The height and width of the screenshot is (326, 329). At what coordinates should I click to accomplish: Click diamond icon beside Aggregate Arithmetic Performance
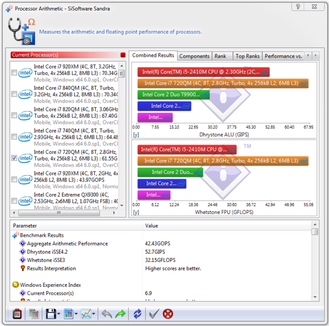pyautogui.click(x=22, y=243)
